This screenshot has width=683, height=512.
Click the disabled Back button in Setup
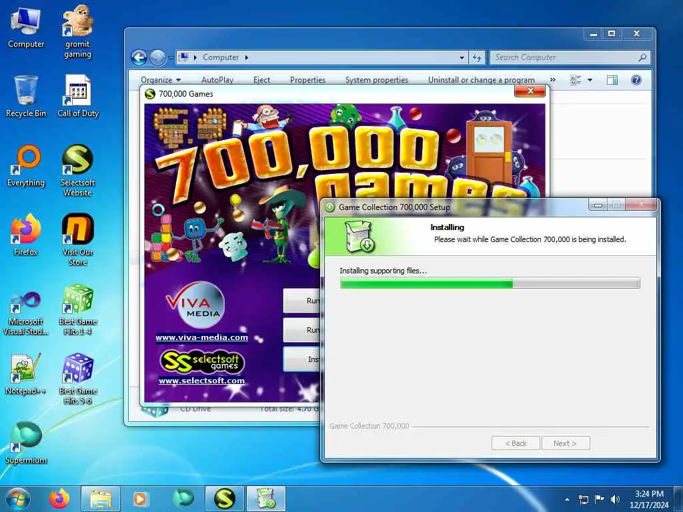[x=516, y=443]
